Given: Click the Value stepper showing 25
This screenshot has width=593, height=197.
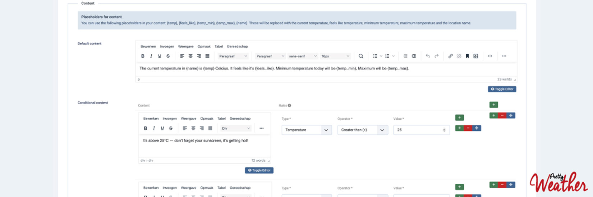Looking at the screenshot, I should [444, 130].
